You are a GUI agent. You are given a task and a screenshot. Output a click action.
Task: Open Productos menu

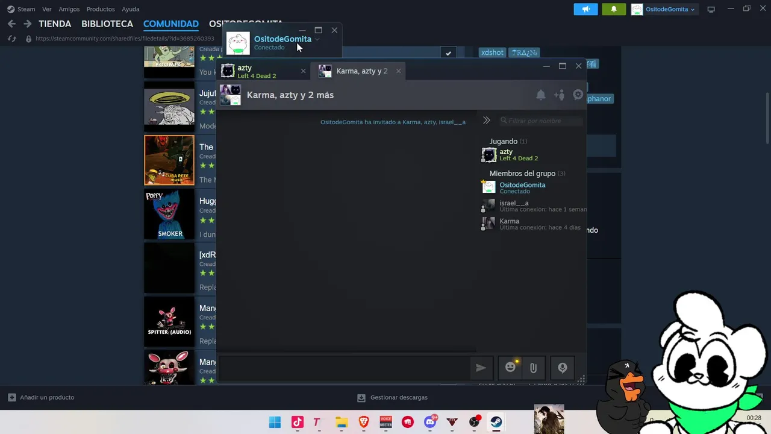pos(101,9)
